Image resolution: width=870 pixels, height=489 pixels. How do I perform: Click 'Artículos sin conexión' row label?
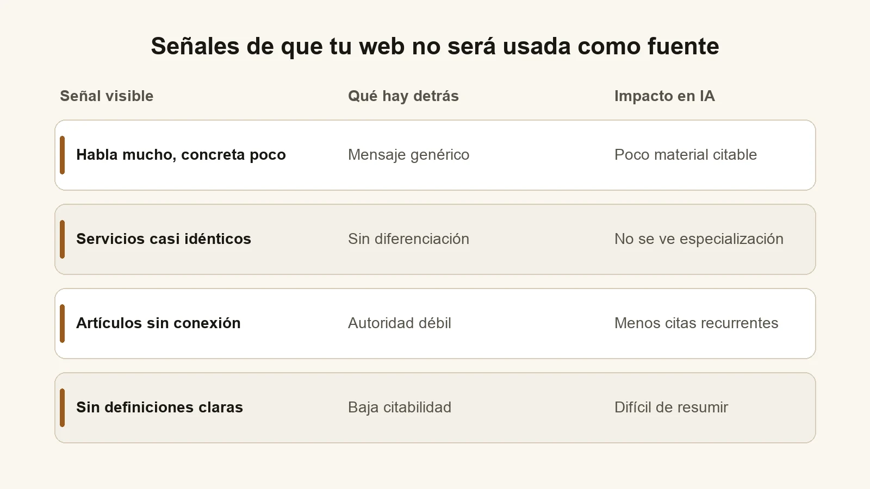click(x=158, y=323)
